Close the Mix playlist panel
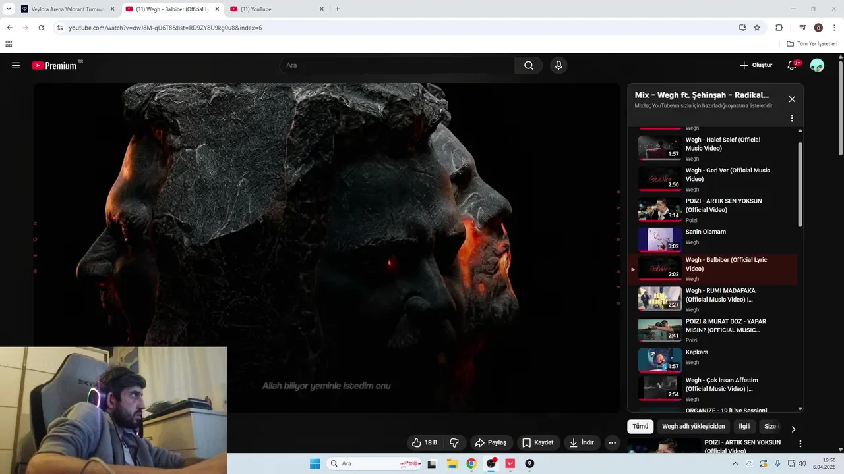Image resolution: width=844 pixels, height=474 pixels. [792, 99]
